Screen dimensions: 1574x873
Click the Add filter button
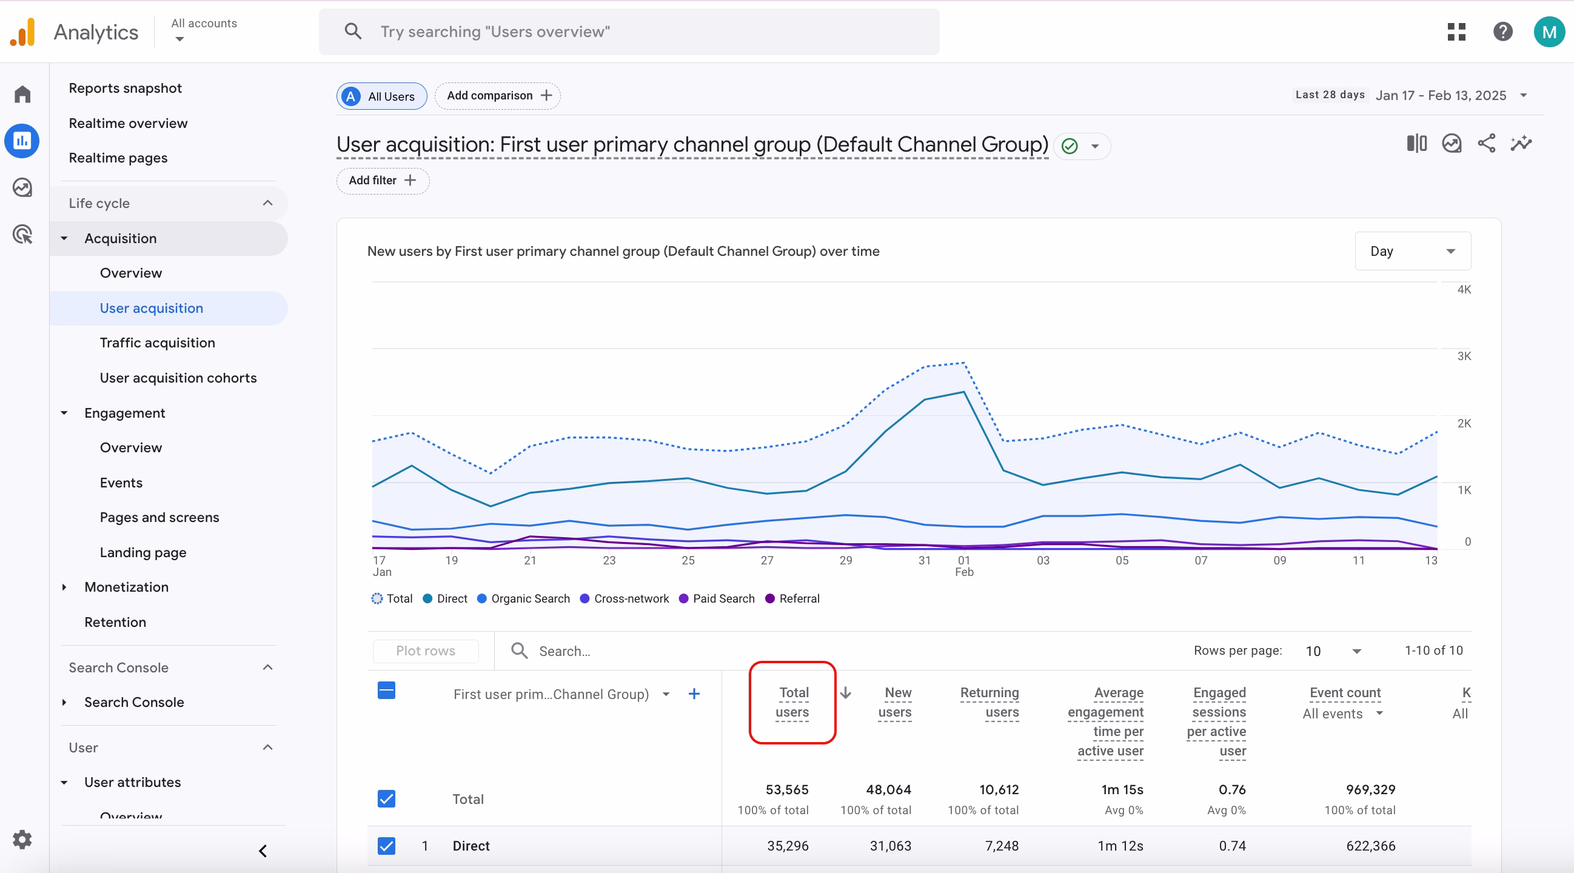pyautogui.click(x=382, y=181)
